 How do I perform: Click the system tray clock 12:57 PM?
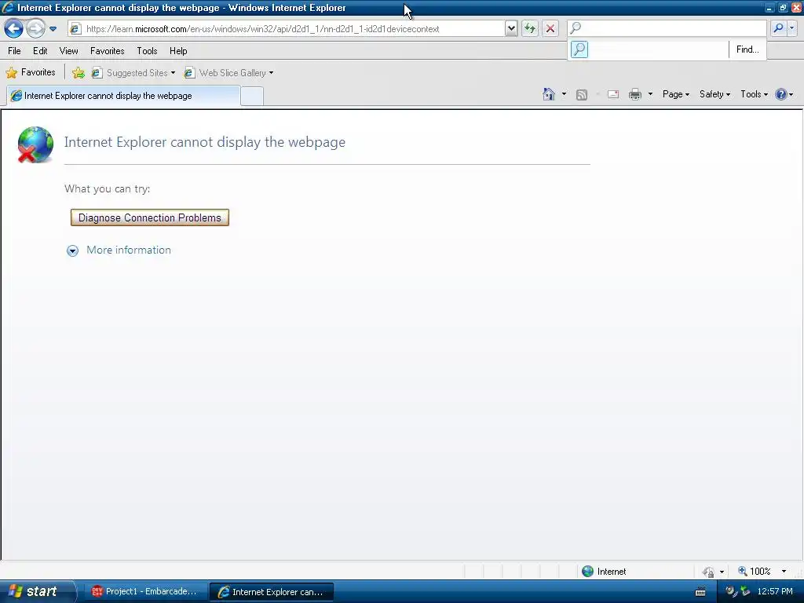click(775, 592)
